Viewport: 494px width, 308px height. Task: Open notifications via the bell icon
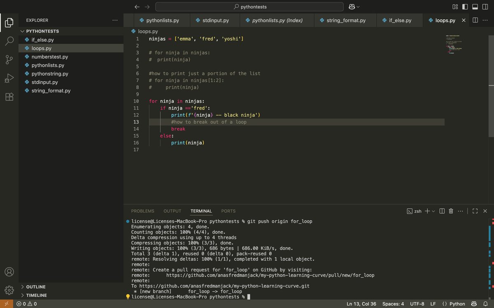click(486, 304)
